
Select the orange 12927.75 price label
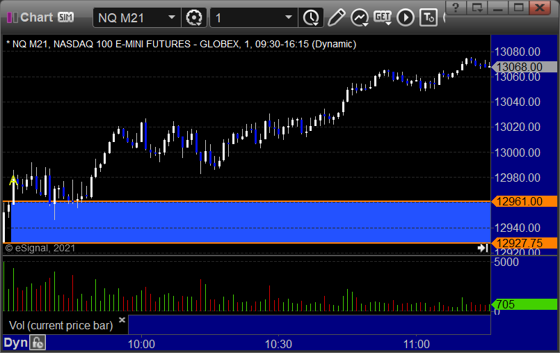point(524,243)
